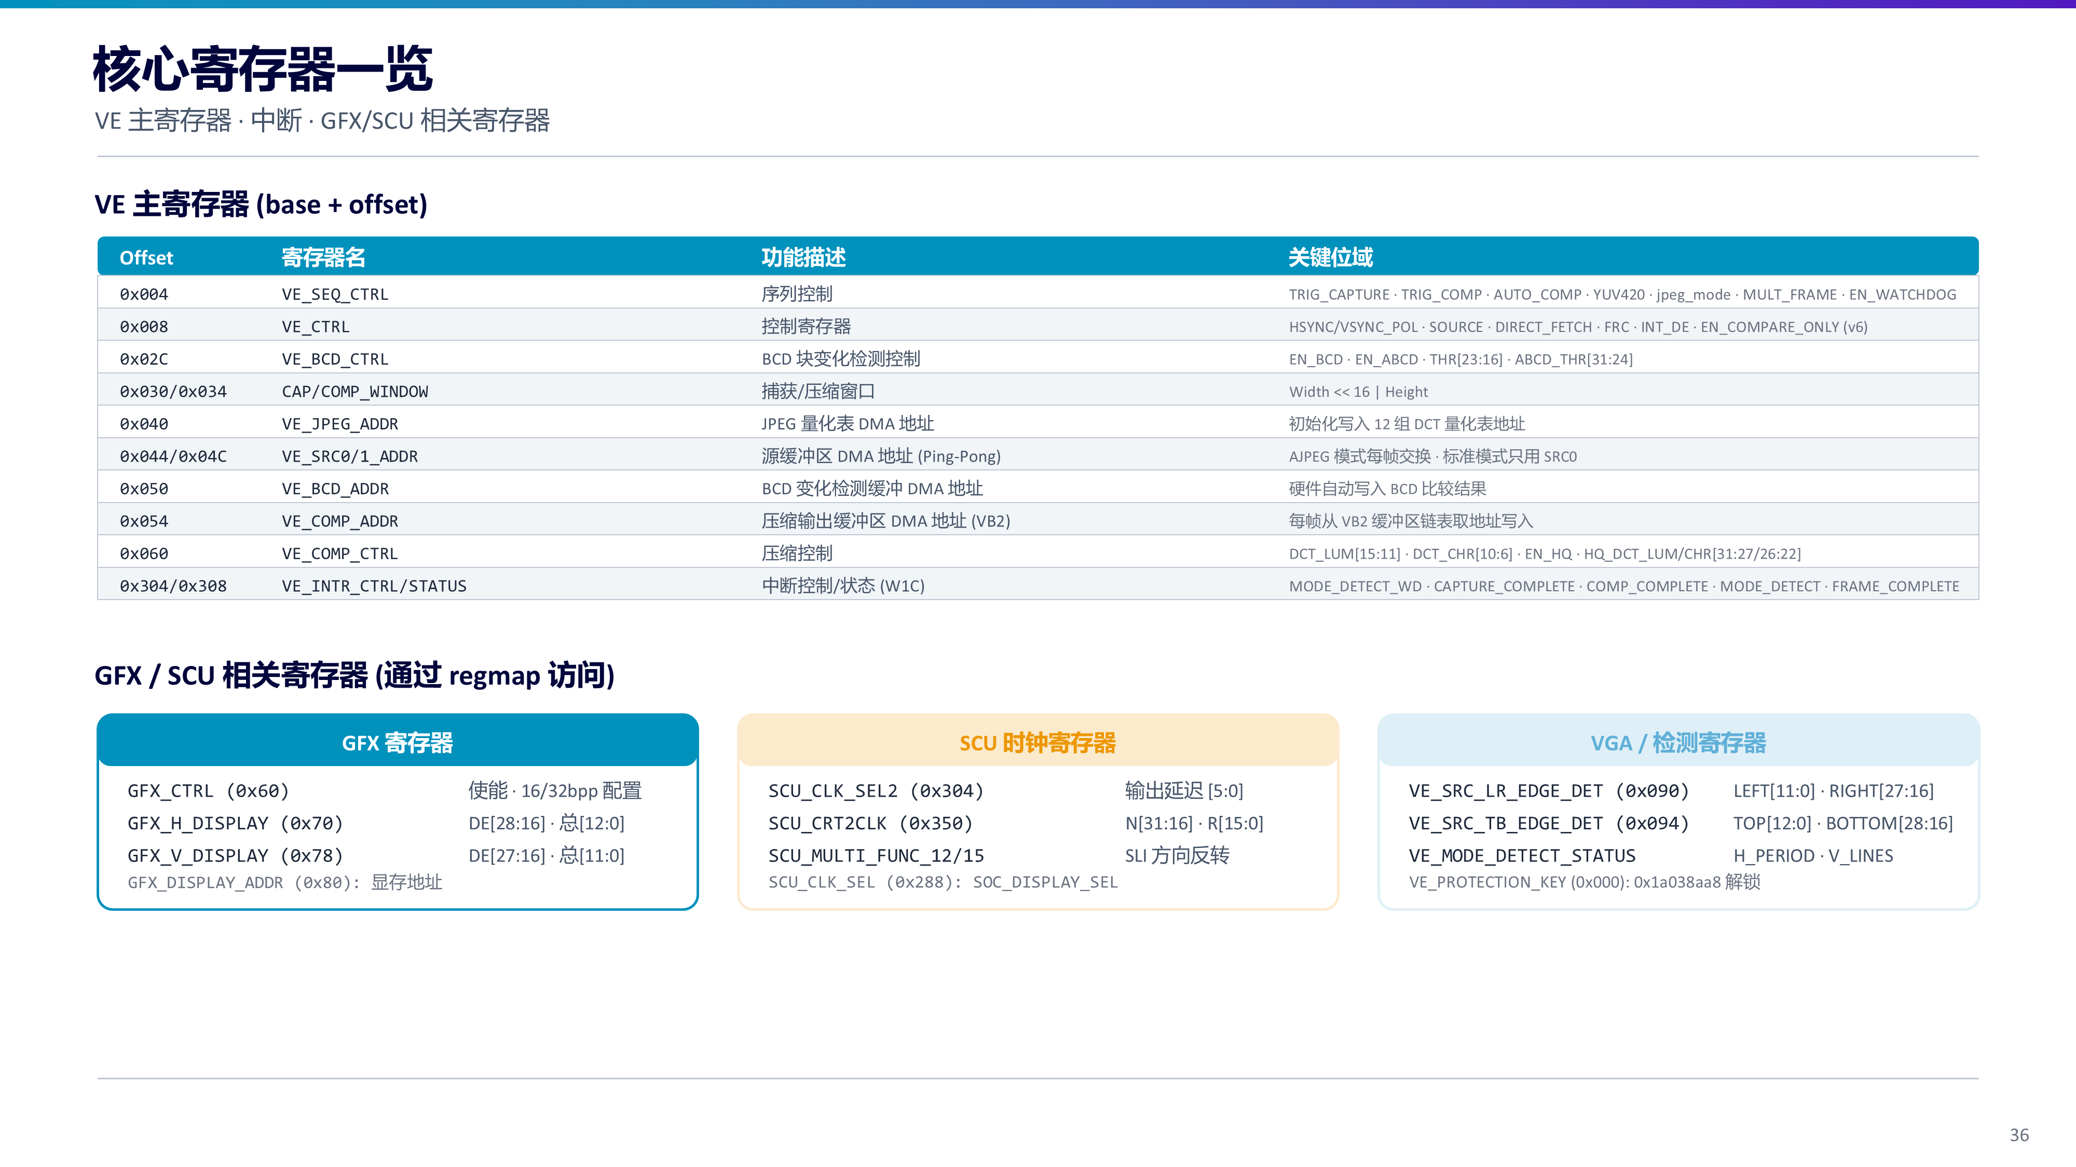2076x1167 pixels.
Task: Click the slide title 核心寄存器一览
Action: 263,70
